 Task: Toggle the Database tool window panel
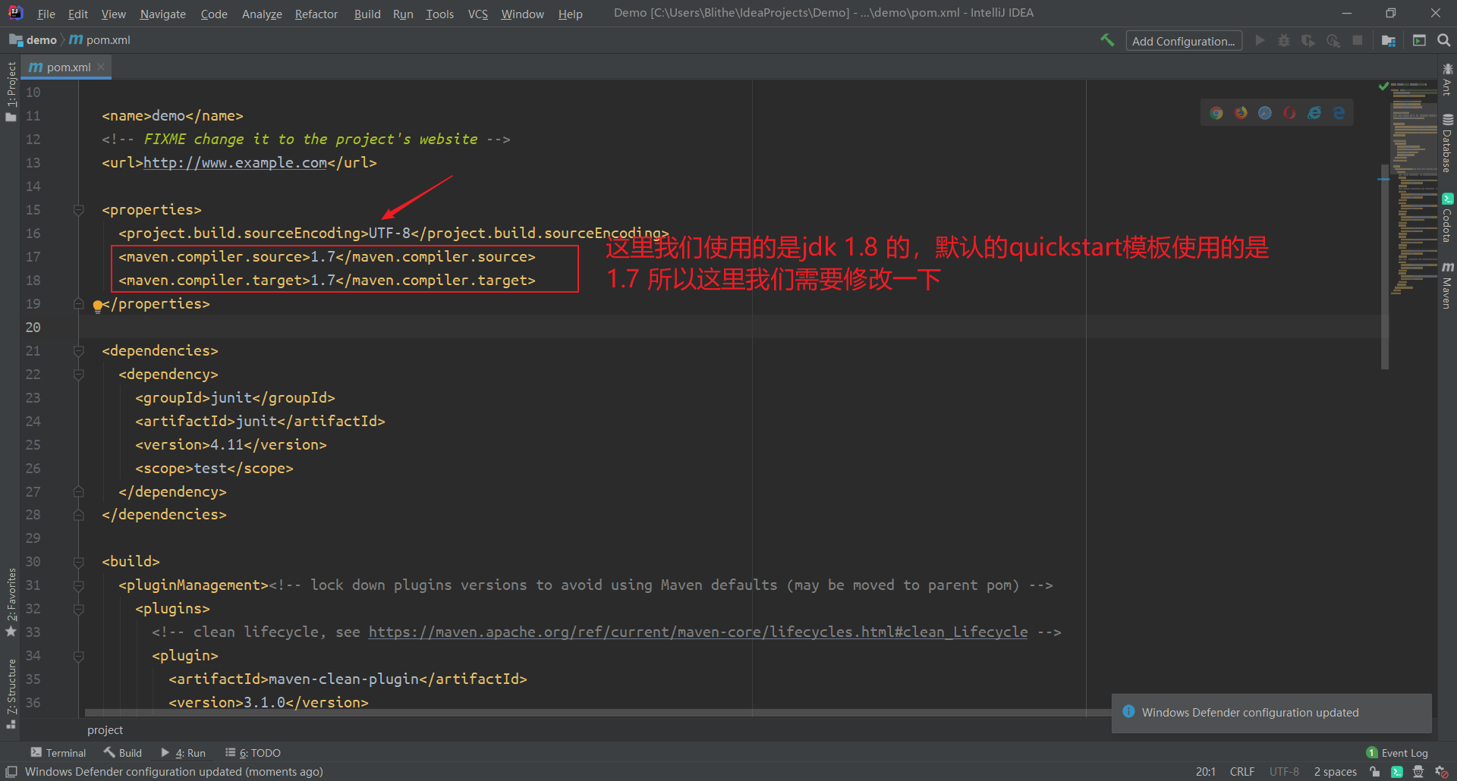pos(1448,143)
